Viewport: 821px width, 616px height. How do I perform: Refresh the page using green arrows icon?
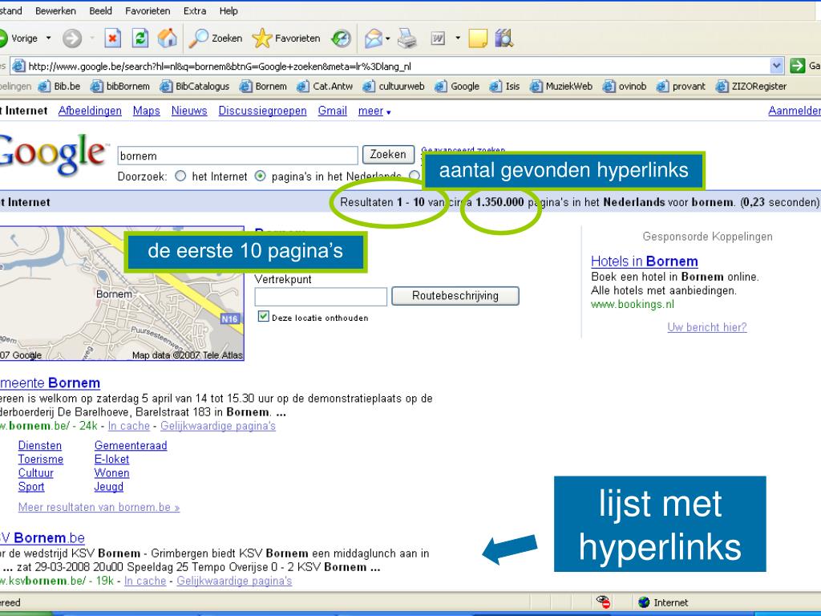tap(140, 38)
